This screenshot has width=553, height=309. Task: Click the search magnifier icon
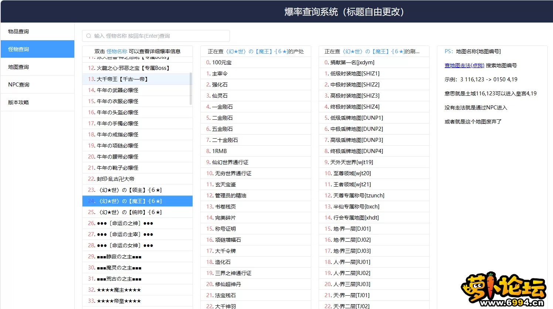tap(89, 36)
